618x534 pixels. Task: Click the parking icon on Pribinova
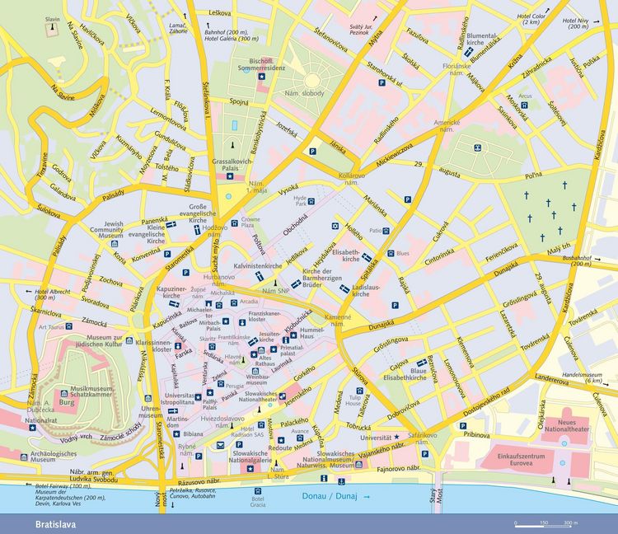[463, 426]
